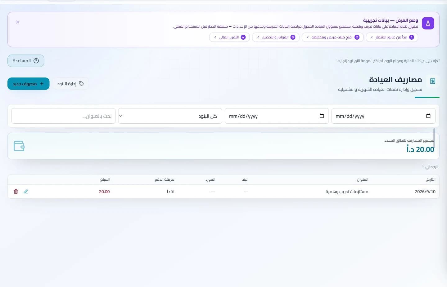Screen dimensions: 447x287
Task: Click the المبلغ column header
Action: coord(105,179)
